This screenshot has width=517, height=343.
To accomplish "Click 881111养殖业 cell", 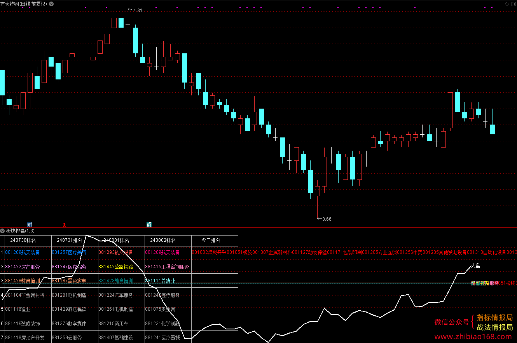I will 160,281.
